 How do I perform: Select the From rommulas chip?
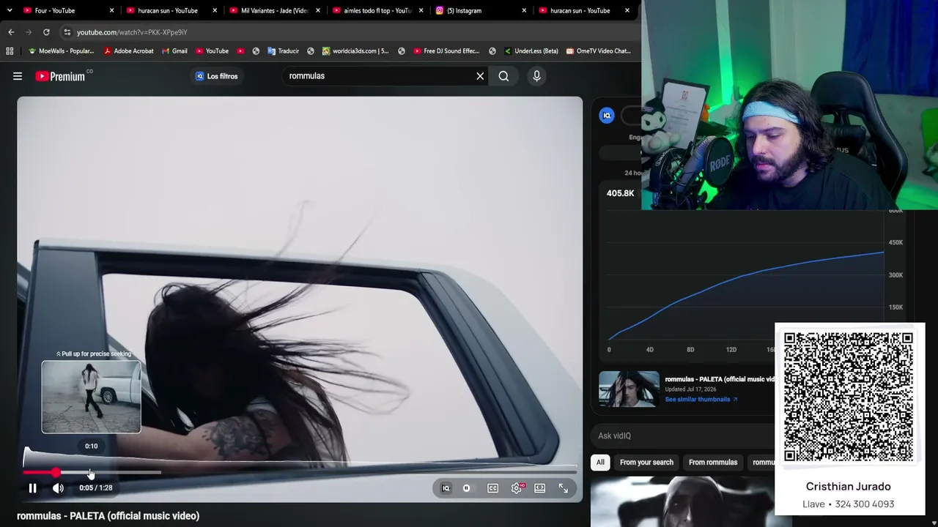pyautogui.click(x=713, y=463)
